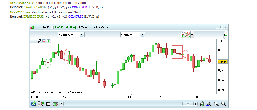This screenshot has height=110, width=257.
Task: Click the 8,5582 (+0,96%) price readout
Action: pos(65,27)
